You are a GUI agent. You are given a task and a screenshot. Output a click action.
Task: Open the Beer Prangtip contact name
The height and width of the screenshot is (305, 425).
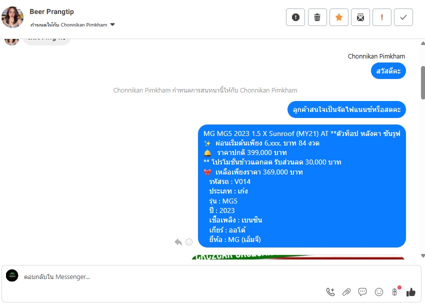click(x=52, y=11)
